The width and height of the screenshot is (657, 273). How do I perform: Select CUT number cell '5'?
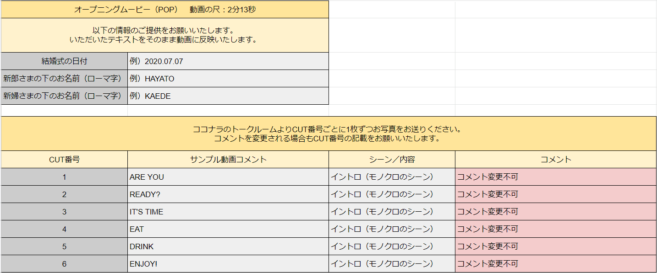[64, 246]
